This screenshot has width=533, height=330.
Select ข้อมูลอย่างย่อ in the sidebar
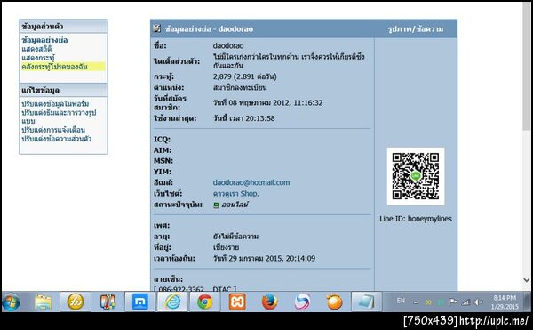(44, 40)
